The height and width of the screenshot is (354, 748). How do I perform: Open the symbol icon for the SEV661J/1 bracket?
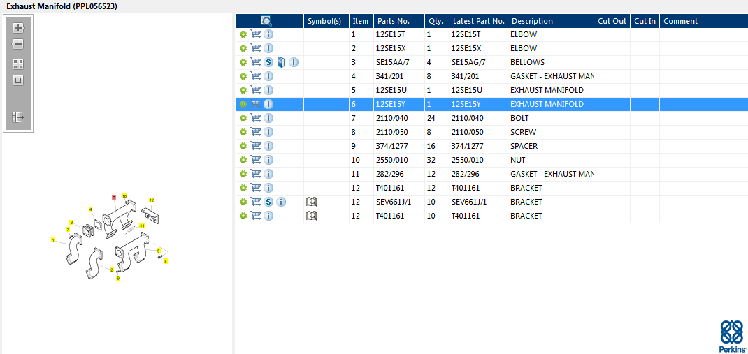[x=312, y=202]
